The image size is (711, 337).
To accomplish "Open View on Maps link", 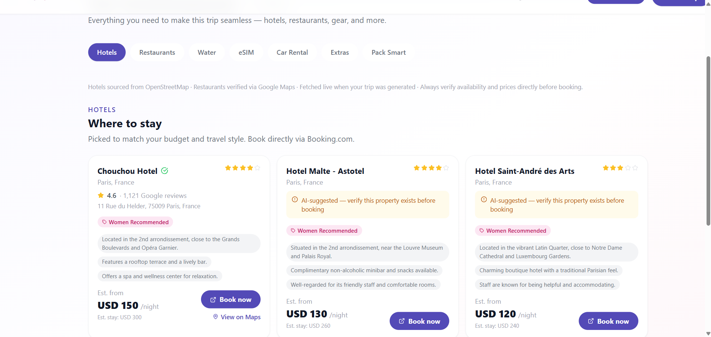I will tap(237, 317).
